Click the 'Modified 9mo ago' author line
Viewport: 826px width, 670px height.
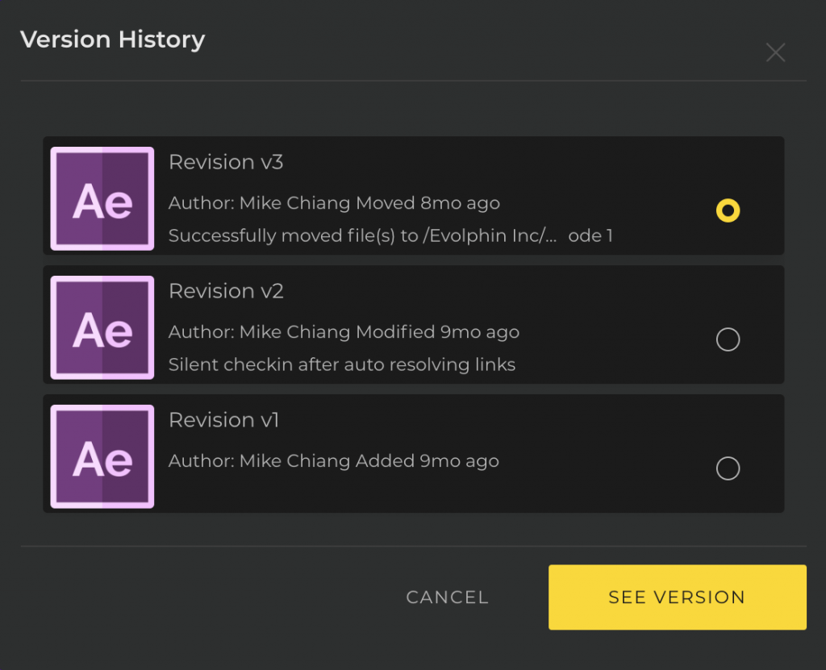(x=344, y=332)
